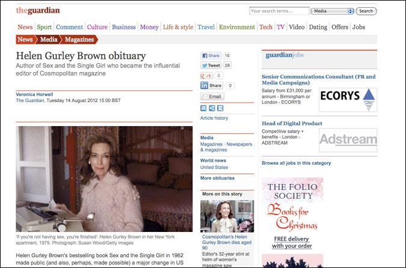Open related story thumbnail under More on this story

(227, 216)
